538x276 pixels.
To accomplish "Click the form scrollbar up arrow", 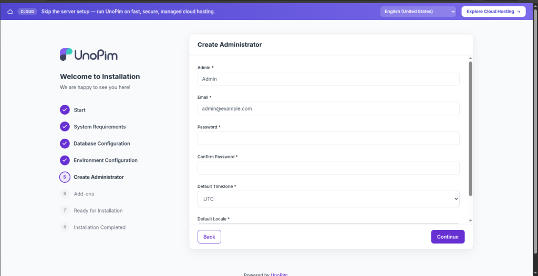I will coord(470,58).
